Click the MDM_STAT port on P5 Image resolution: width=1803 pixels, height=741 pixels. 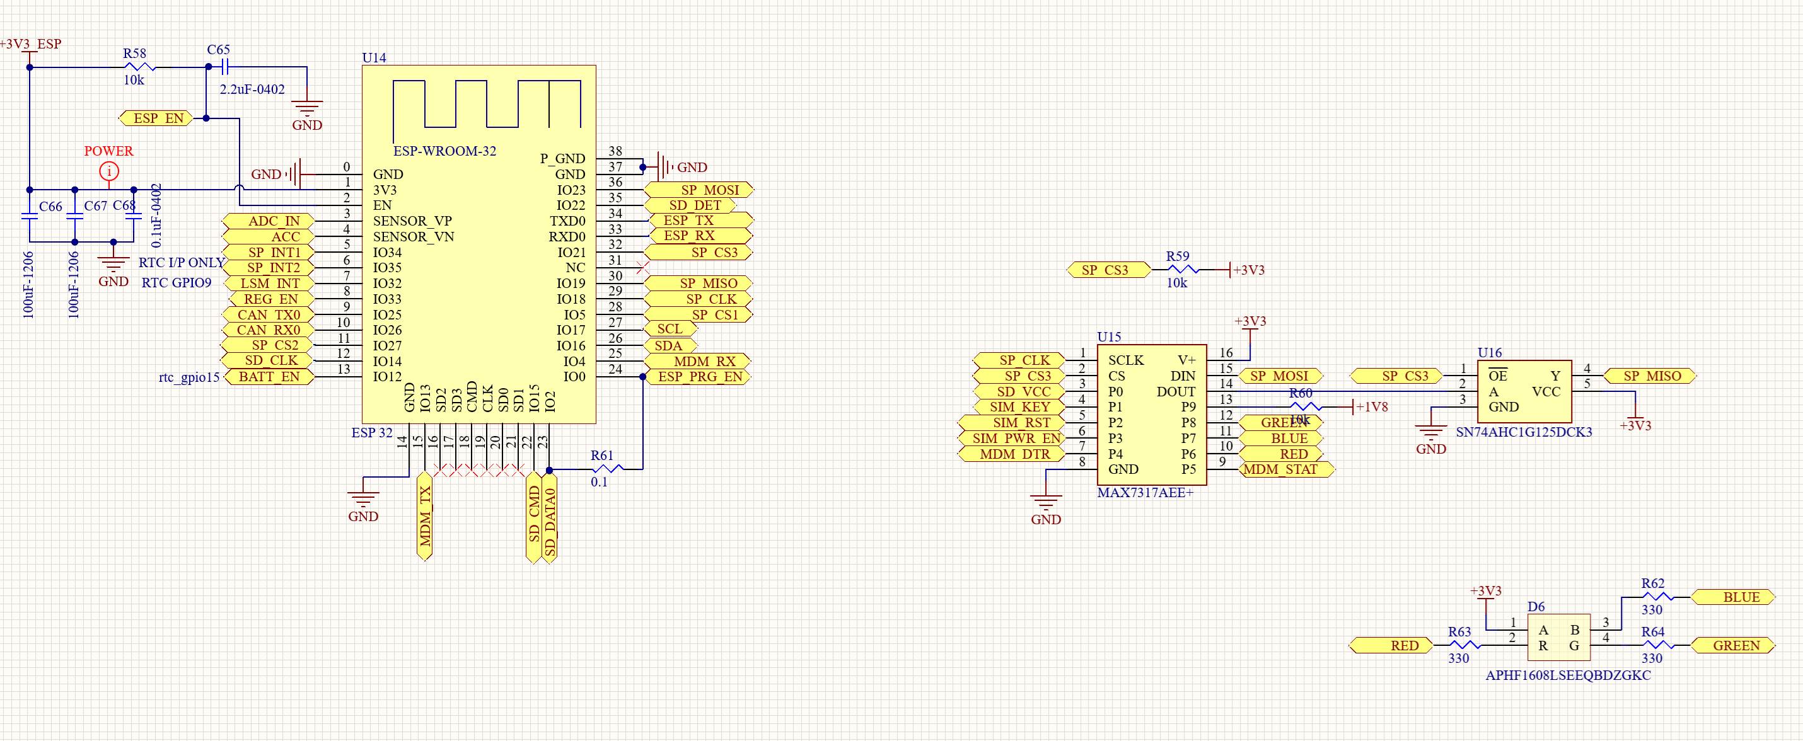click(x=1287, y=469)
